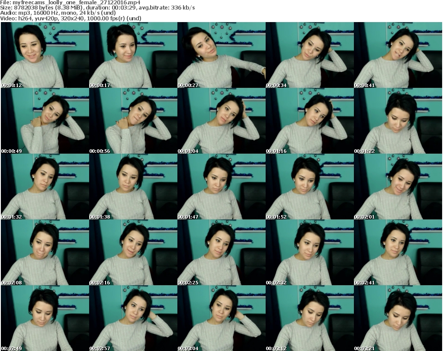The width and height of the screenshot is (443, 351).
Task: Click the video info line mentioning h264
Action: click(71, 18)
